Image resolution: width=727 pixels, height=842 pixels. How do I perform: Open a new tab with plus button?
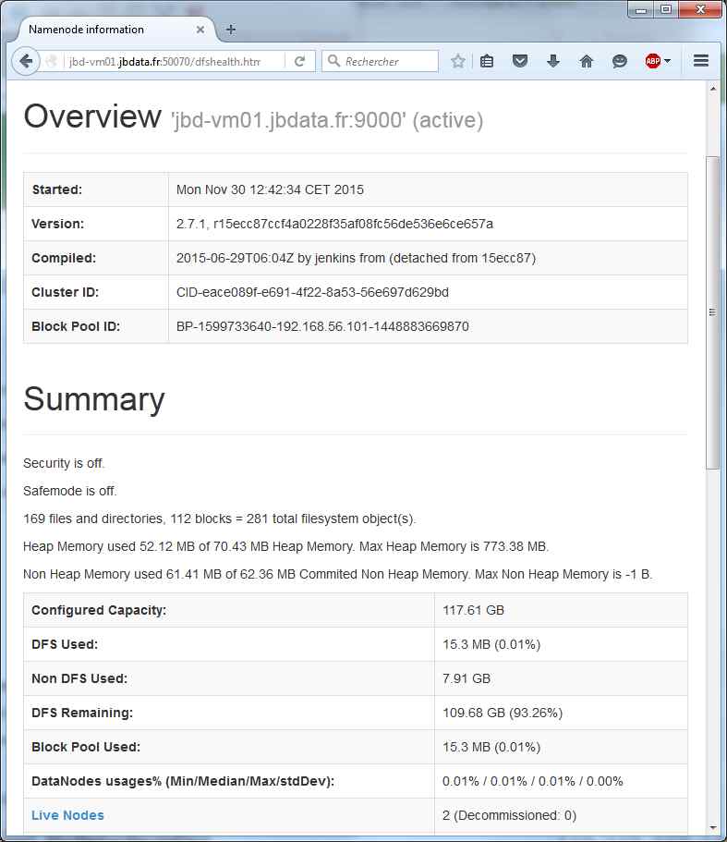[x=231, y=30]
